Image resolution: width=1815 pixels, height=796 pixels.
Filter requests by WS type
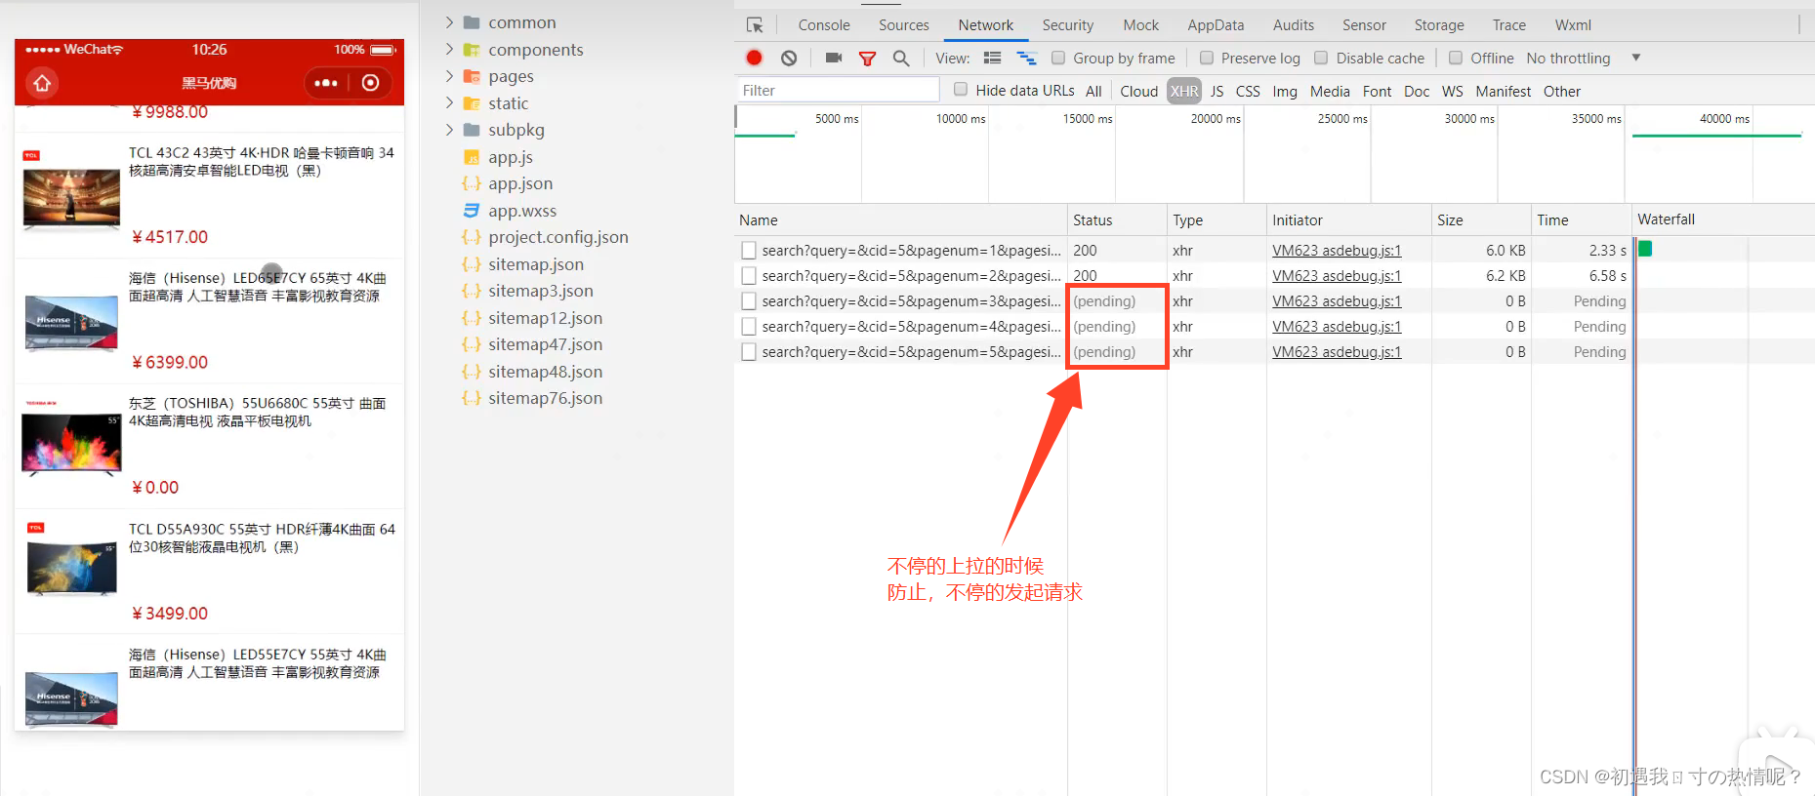pyautogui.click(x=1453, y=92)
